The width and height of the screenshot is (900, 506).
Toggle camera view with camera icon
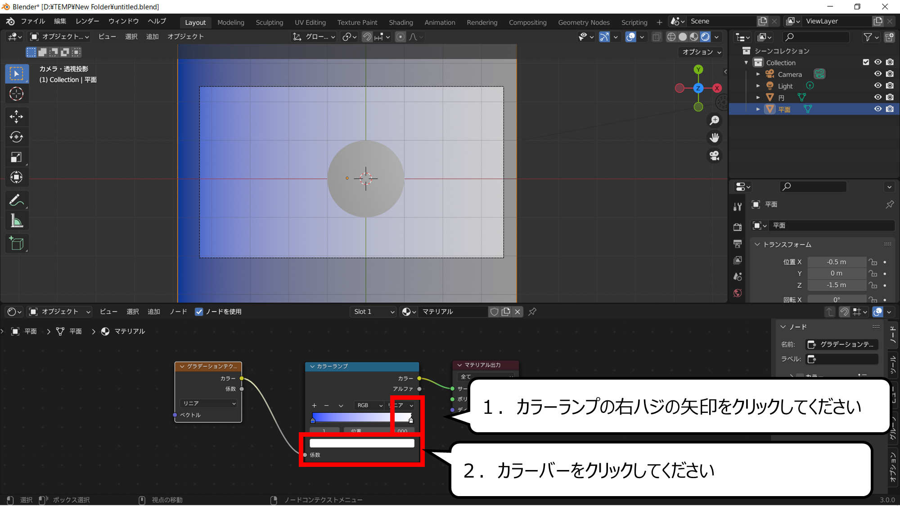click(714, 156)
